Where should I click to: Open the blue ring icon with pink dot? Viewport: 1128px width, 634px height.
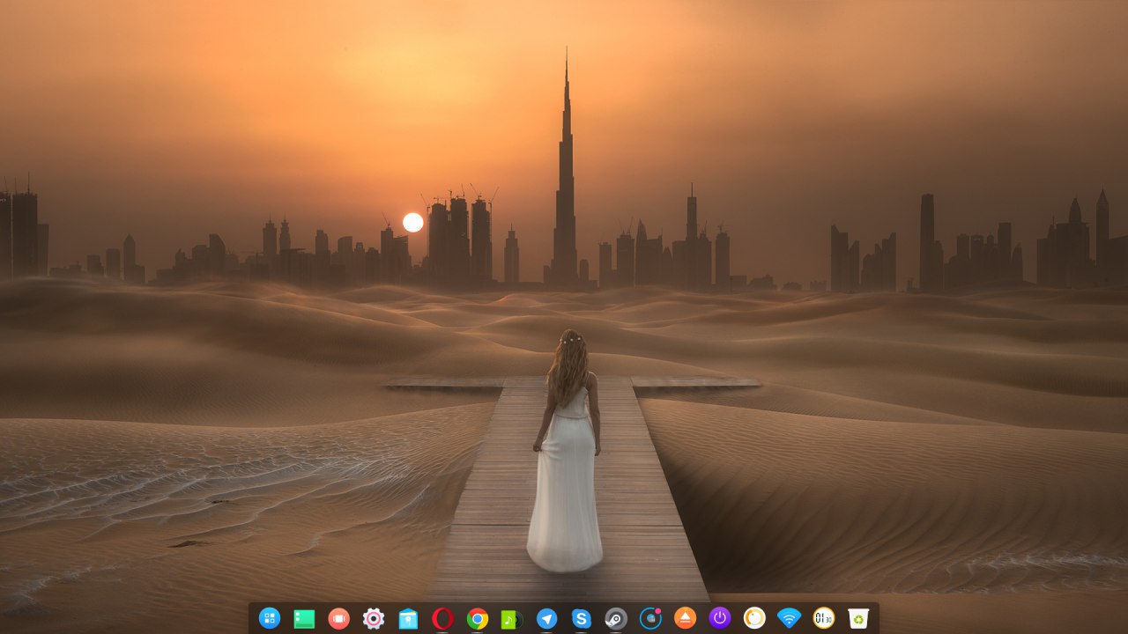(650, 618)
